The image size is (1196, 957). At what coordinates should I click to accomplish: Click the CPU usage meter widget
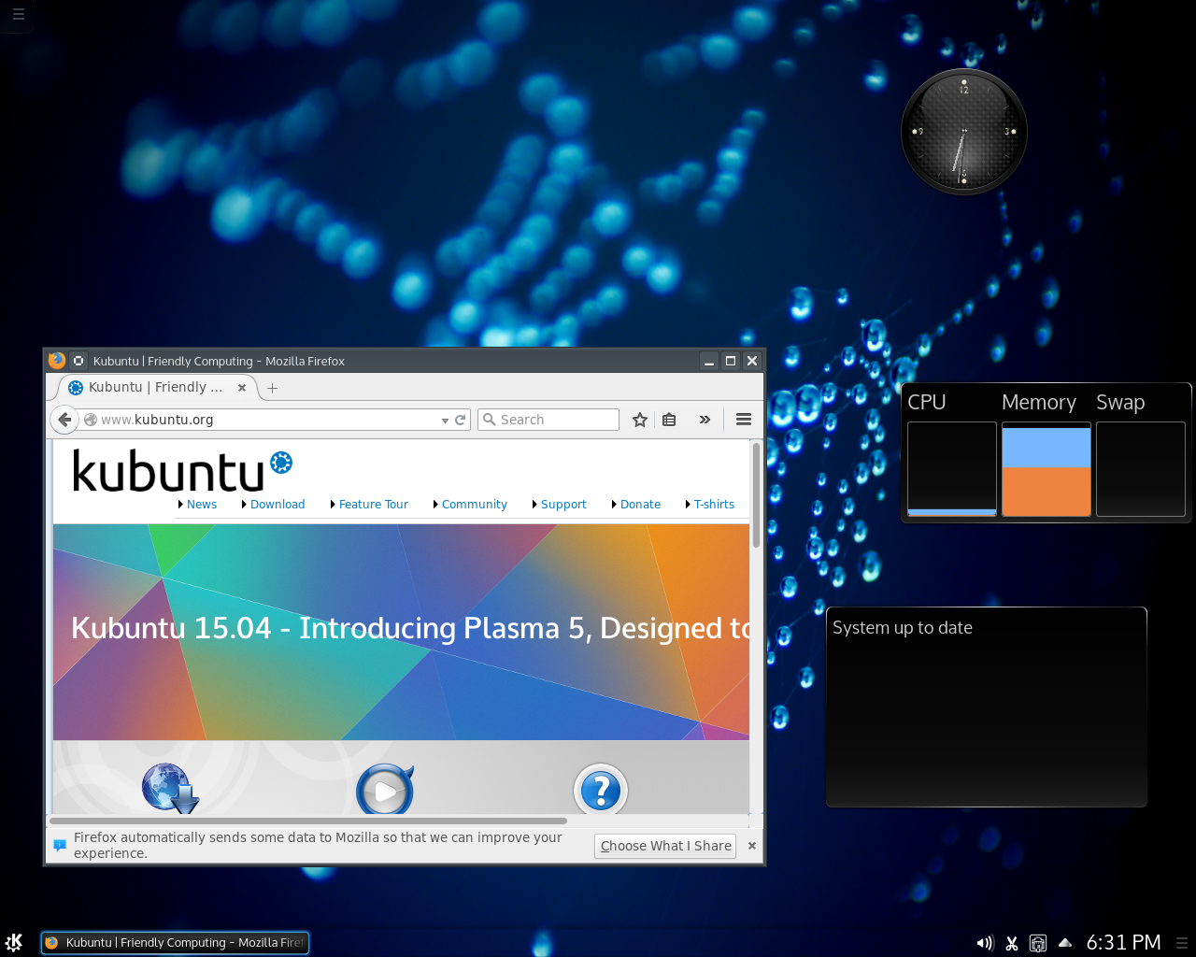[x=951, y=468]
